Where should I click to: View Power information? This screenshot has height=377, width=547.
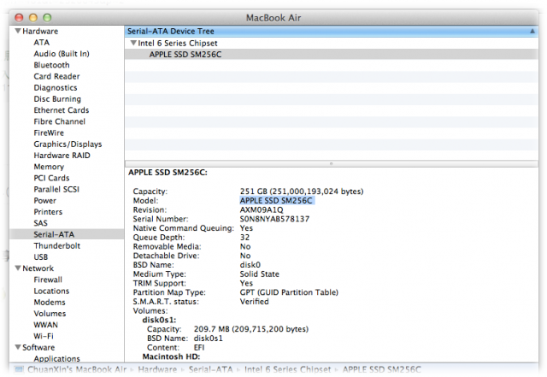(x=45, y=200)
